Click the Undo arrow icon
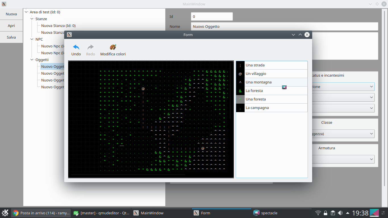This screenshot has height=218, width=388. (76, 47)
